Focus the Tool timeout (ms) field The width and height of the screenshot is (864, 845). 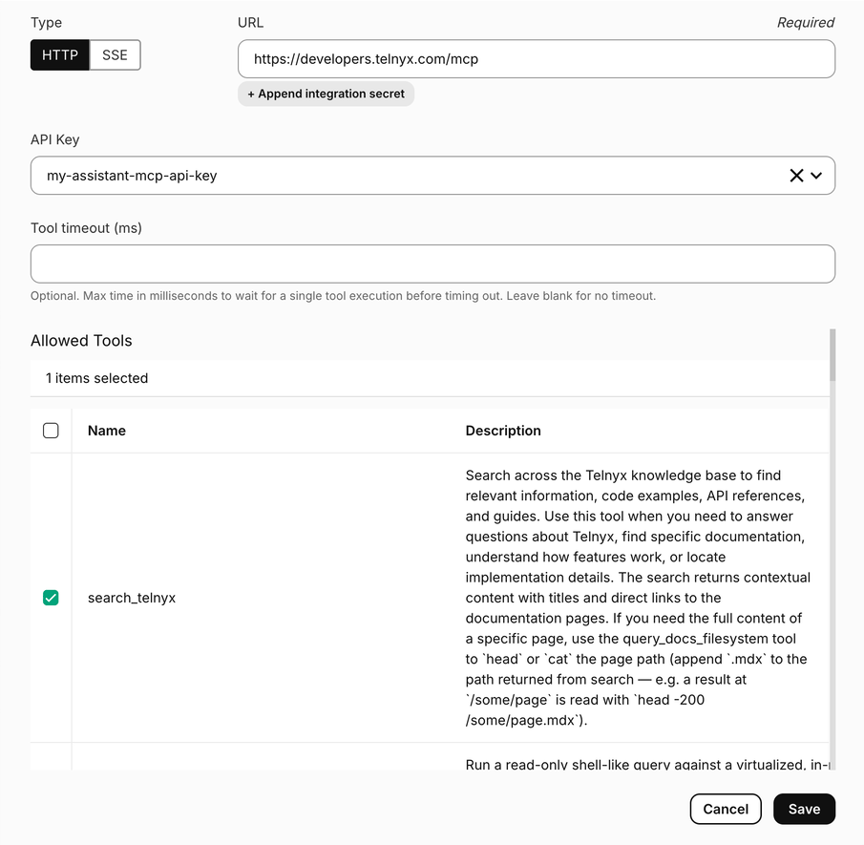(432, 264)
